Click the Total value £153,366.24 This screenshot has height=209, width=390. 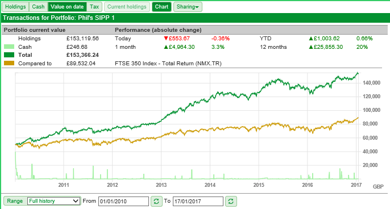[x=82, y=55]
